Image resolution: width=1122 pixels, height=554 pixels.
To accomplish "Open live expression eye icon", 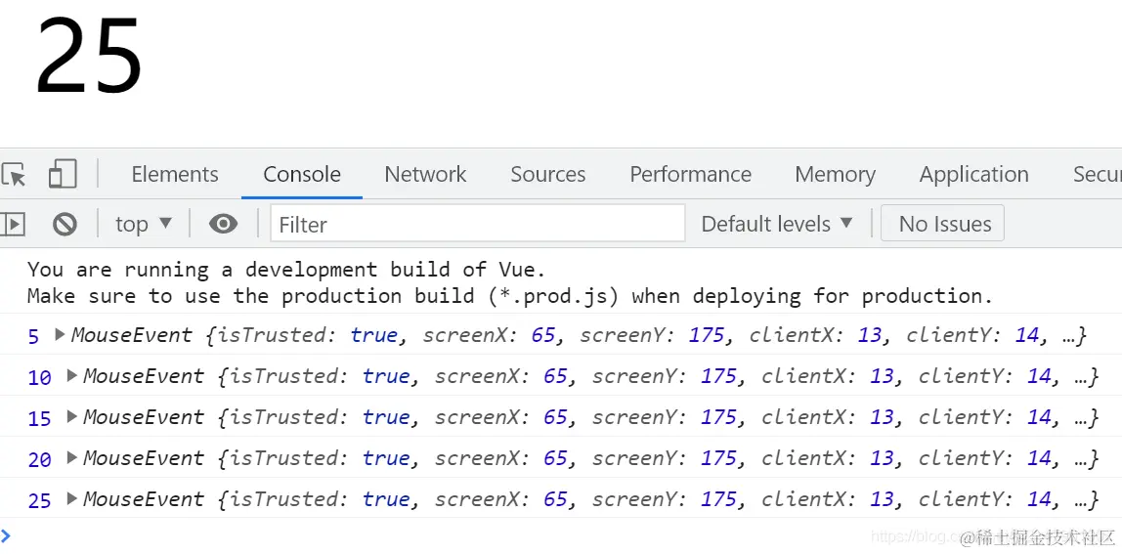I will pyautogui.click(x=223, y=224).
